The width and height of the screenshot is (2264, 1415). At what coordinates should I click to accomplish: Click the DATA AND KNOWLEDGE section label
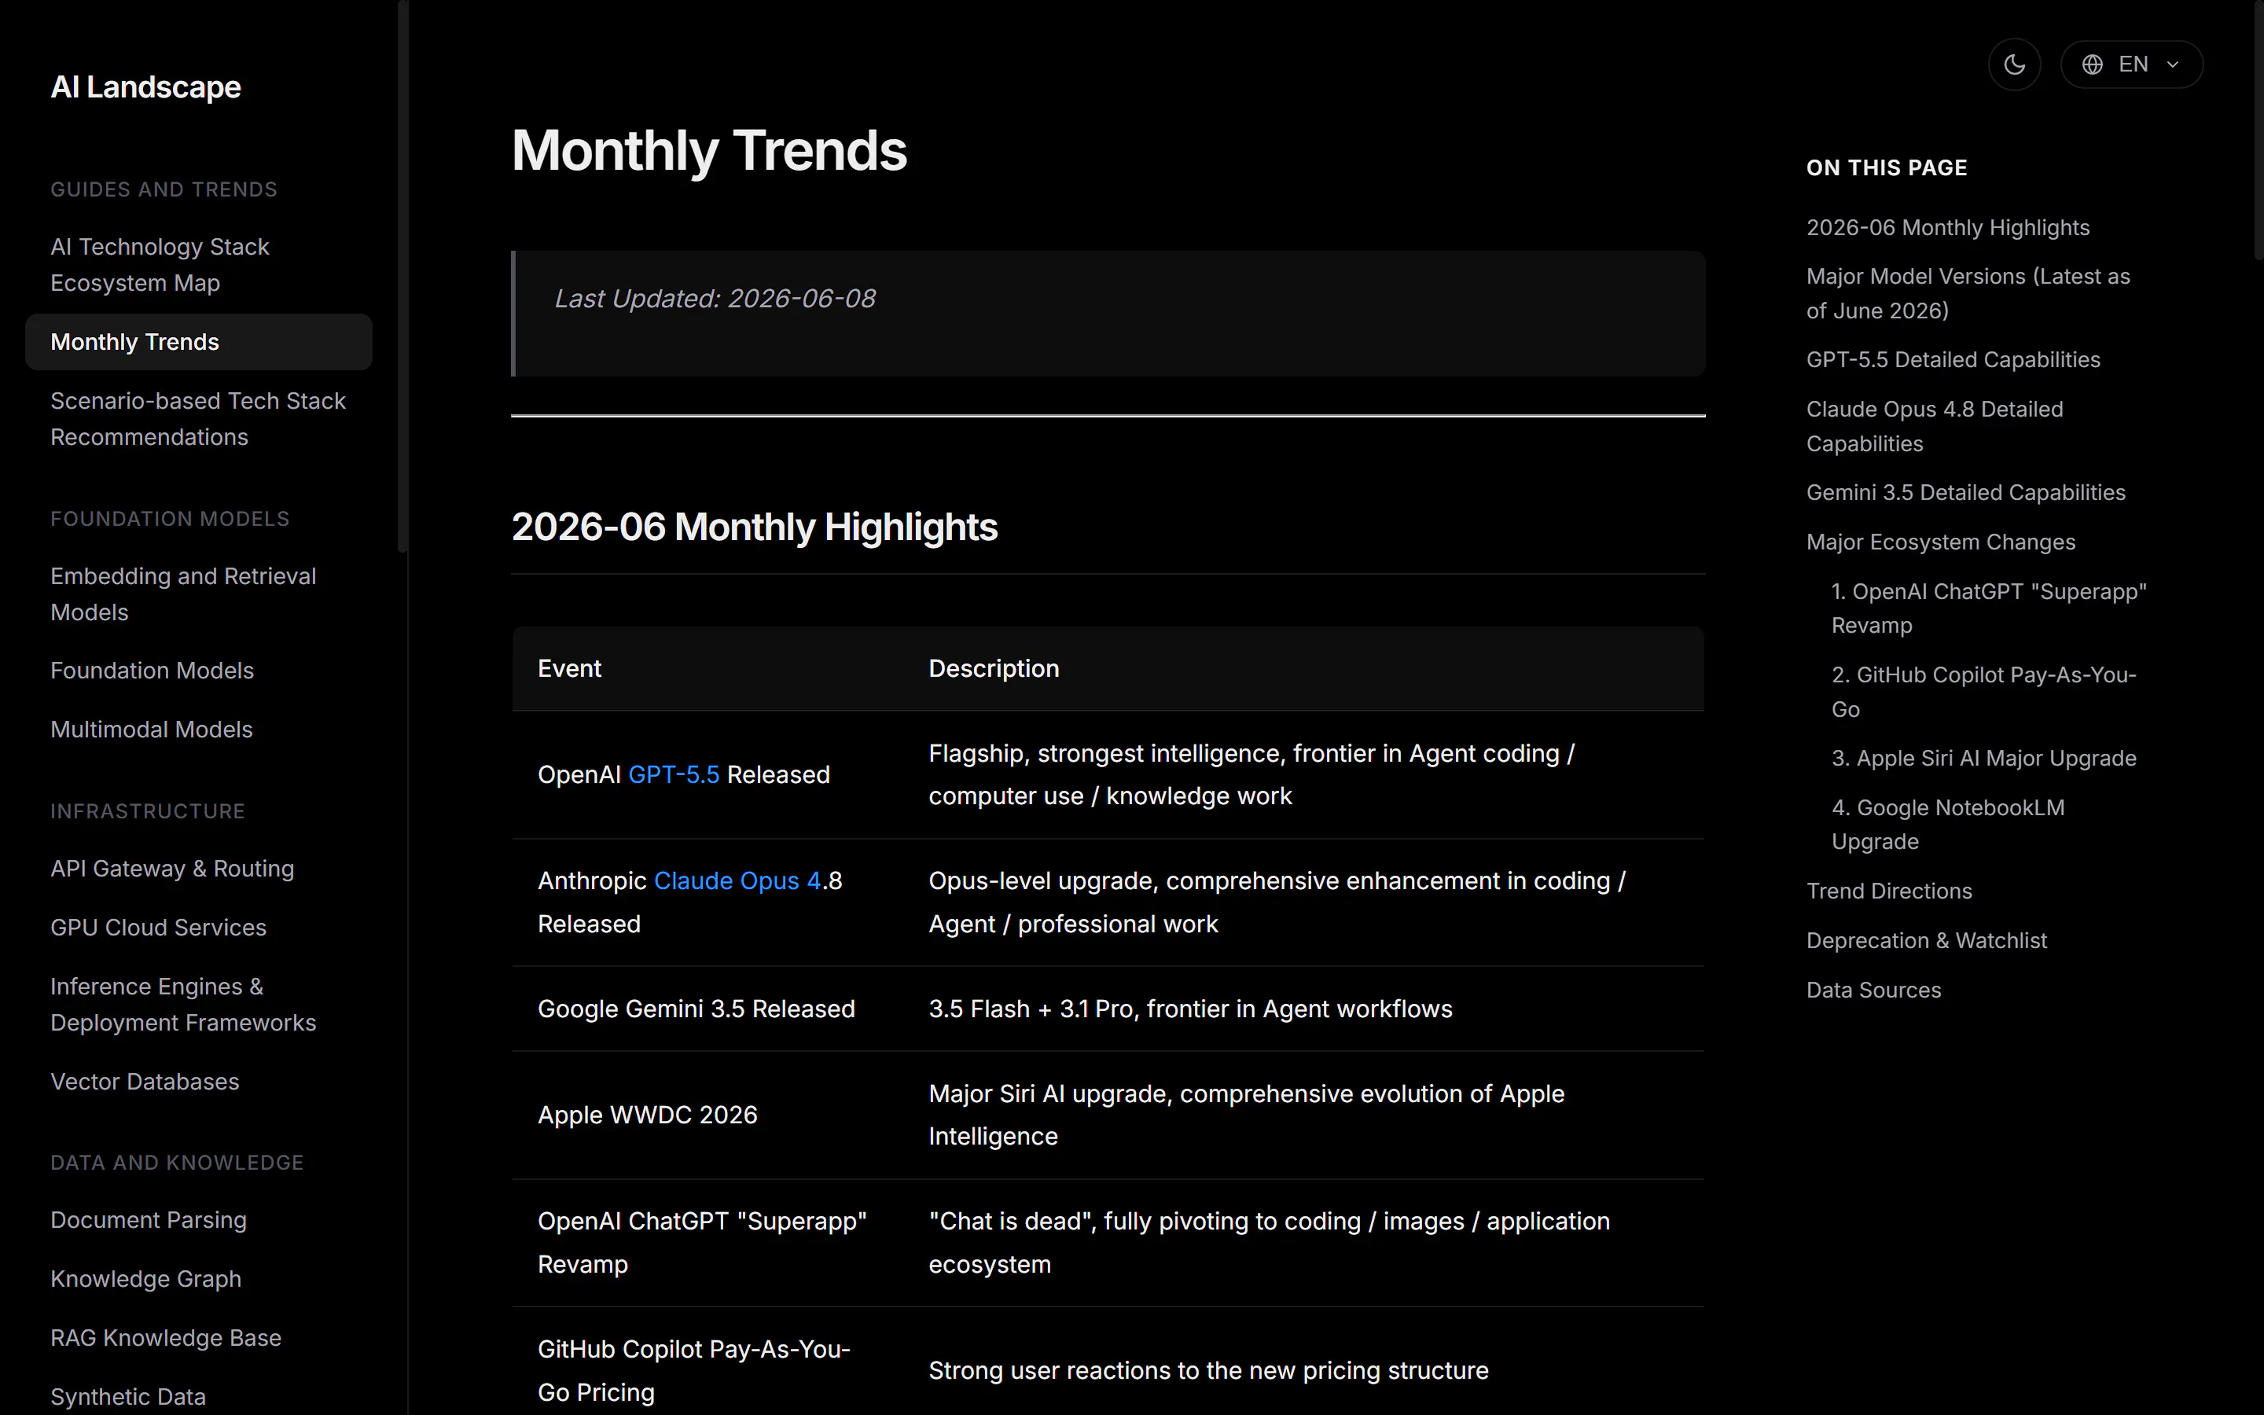point(177,1163)
